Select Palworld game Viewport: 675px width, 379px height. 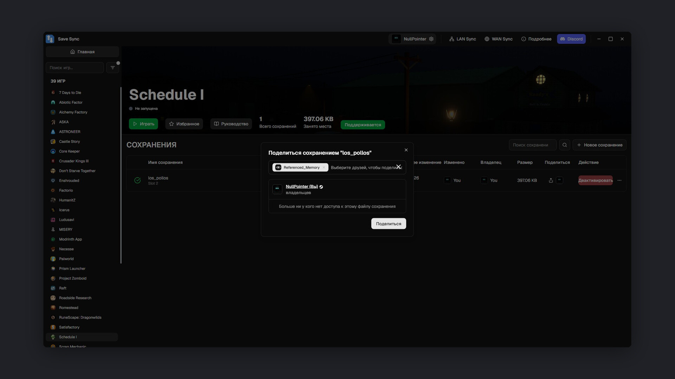(x=82, y=259)
